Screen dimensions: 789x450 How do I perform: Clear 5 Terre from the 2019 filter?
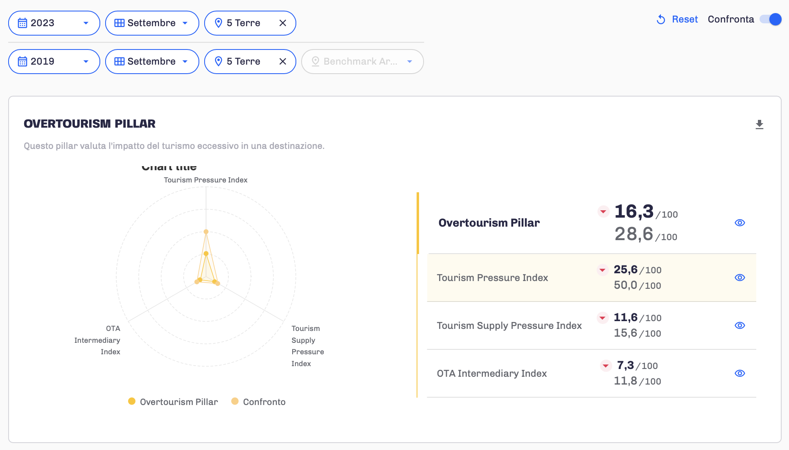coord(282,61)
